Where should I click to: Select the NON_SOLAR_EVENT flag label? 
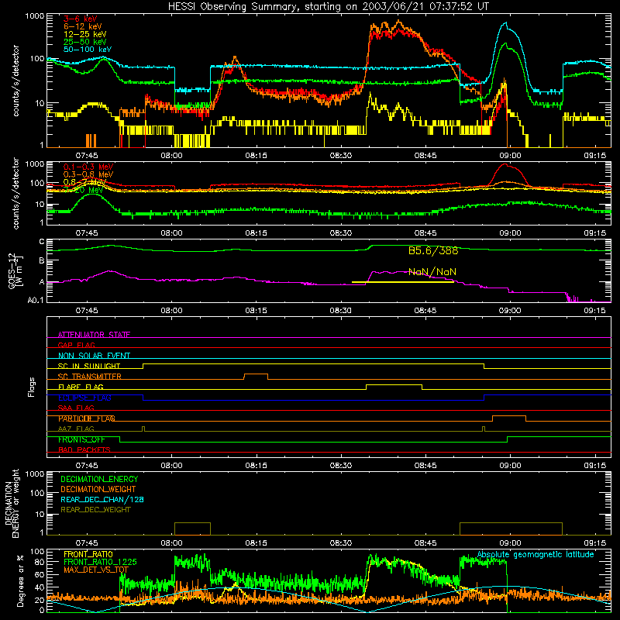pyautogui.click(x=94, y=356)
